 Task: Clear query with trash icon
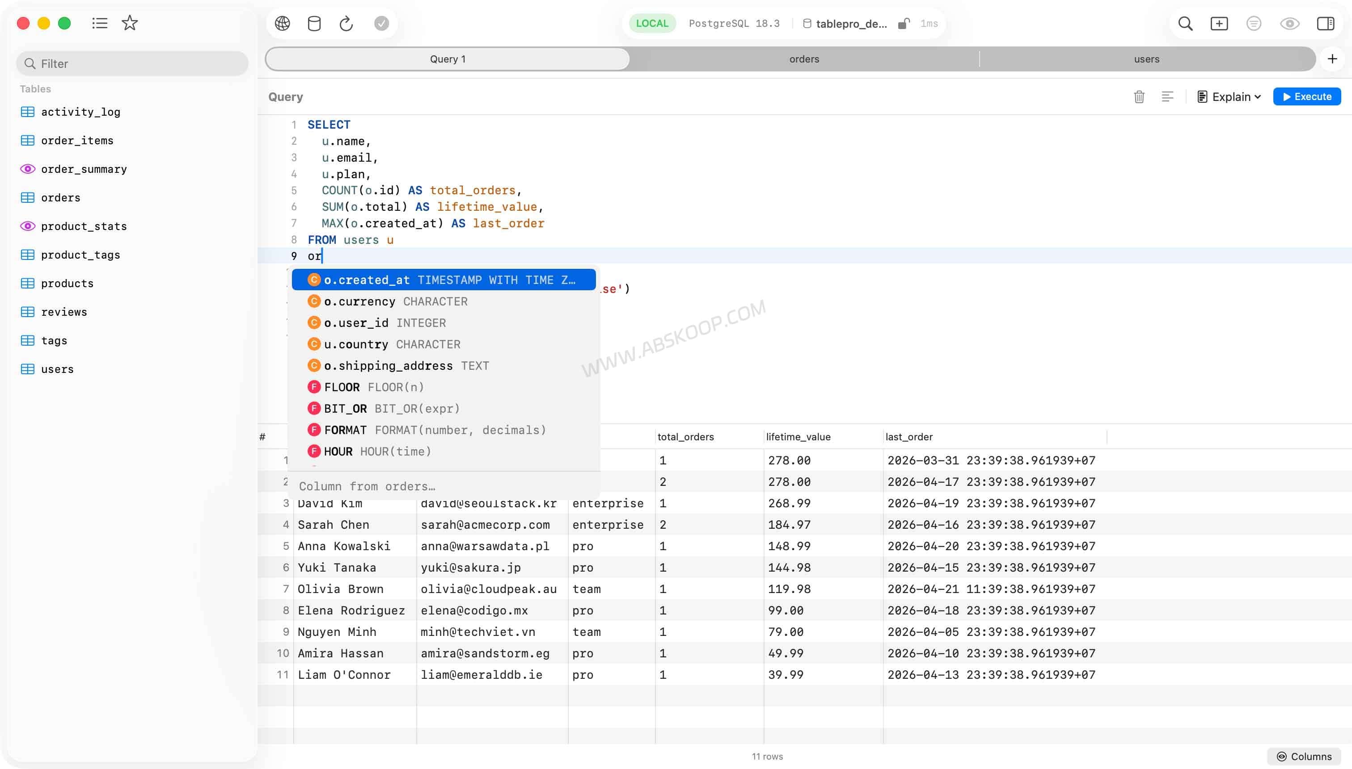[x=1139, y=96]
